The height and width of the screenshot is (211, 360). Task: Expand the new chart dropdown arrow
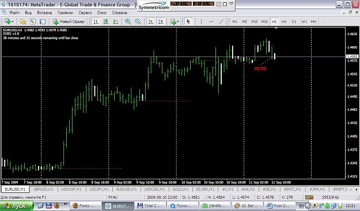13,21
